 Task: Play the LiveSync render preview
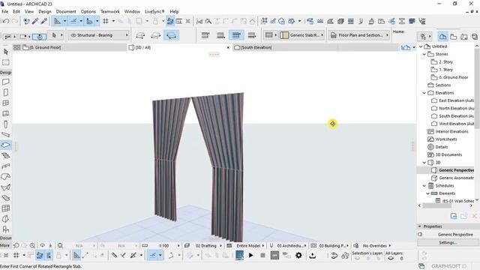click(251, 255)
